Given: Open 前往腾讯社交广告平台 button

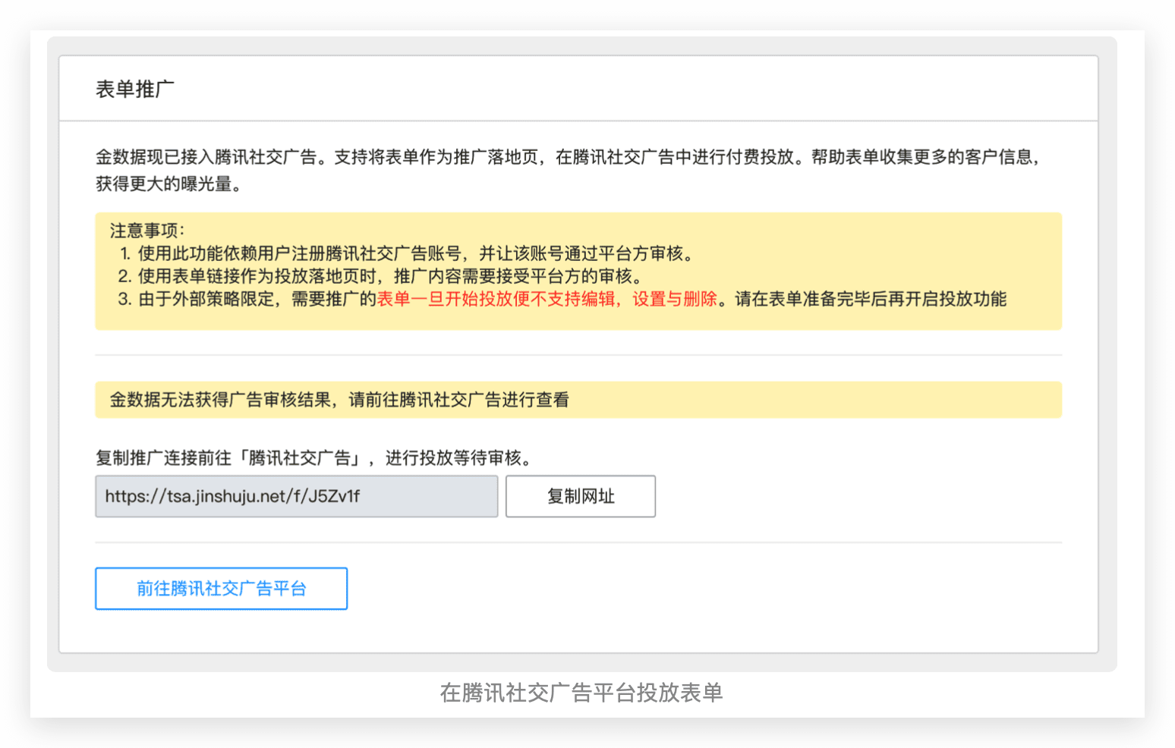Looking at the screenshot, I should click(x=222, y=589).
